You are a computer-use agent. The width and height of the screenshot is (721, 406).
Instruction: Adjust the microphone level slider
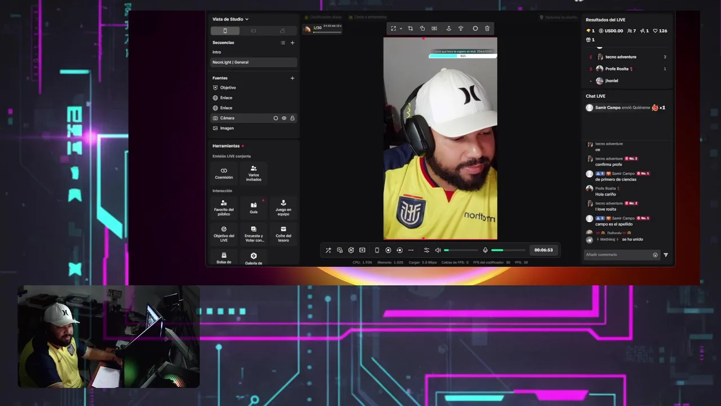508,250
